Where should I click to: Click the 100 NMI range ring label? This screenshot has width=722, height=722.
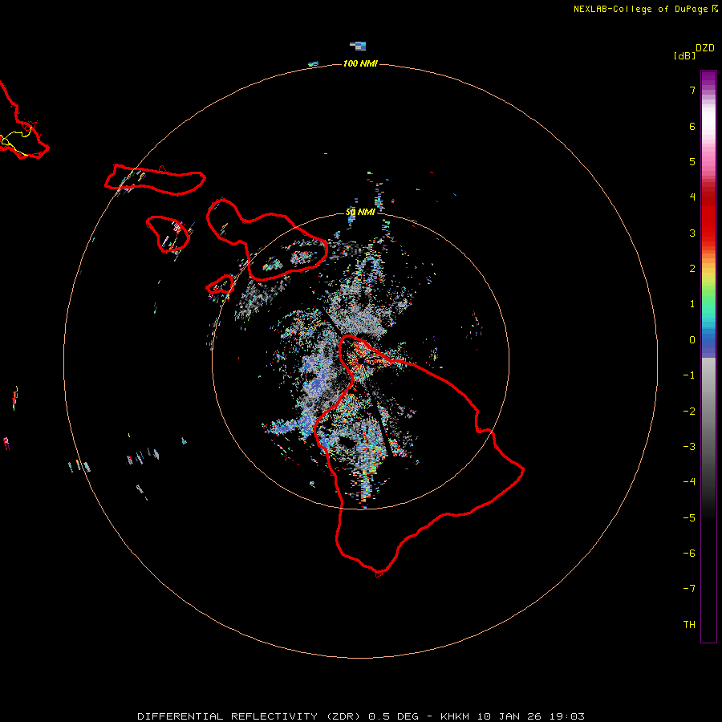click(360, 63)
